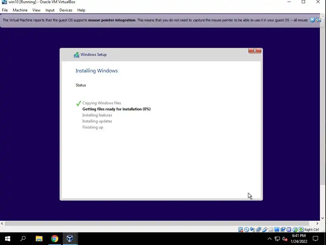The height and width of the screenshot is (245, 326).
Task: Click the network tray icon
Action: click(x=277, y=239)
